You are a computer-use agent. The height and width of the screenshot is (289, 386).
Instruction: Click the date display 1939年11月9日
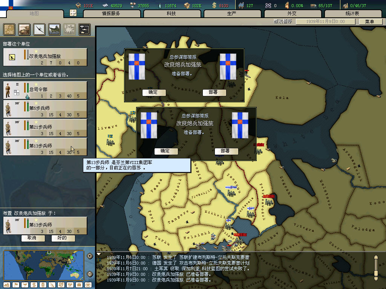[x=325, y=22]
